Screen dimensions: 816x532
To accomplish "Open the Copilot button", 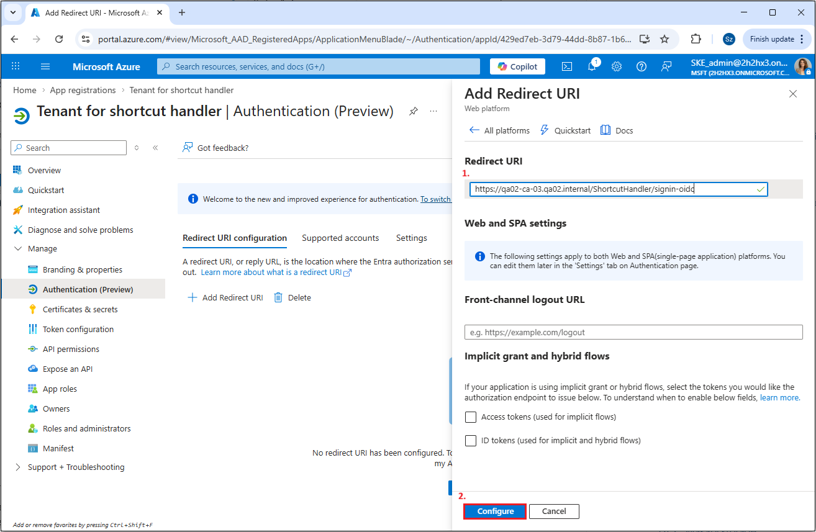I will [x=517, y=66].
